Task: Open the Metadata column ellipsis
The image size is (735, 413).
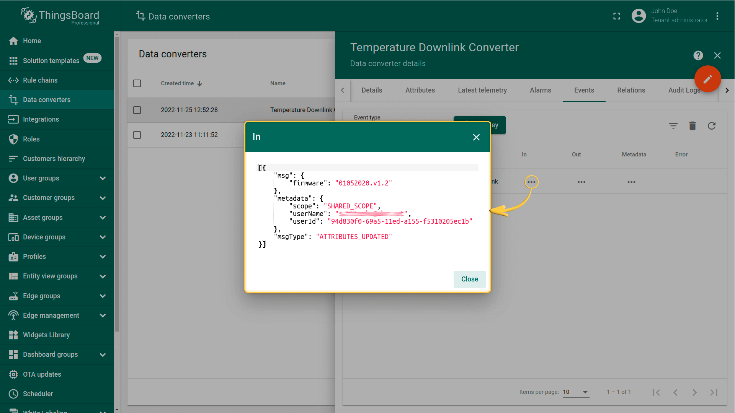Action: (631, 182)
